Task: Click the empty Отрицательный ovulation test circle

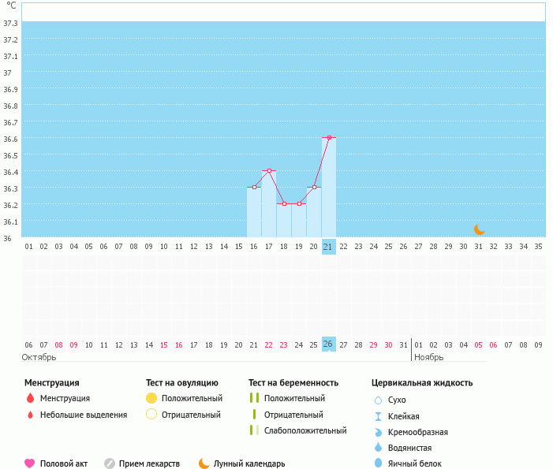Action: click(x=151, y=415)
